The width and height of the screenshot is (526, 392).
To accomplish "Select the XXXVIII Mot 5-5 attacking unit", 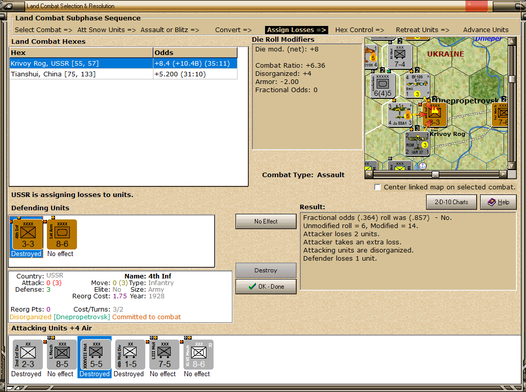I will (x=96, y=354).
